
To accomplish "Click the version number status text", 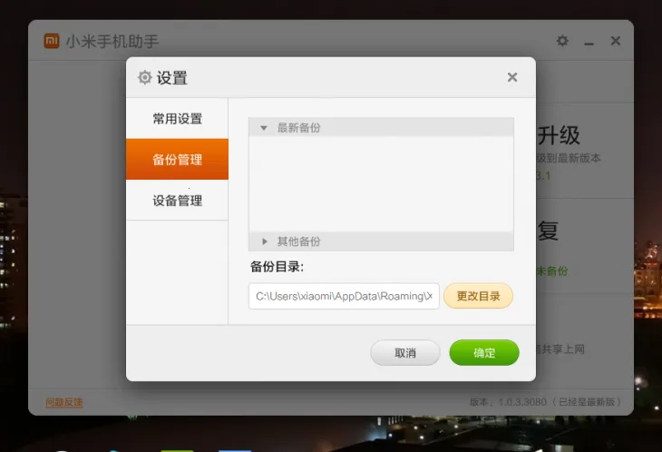I will [x=544, y=402].
